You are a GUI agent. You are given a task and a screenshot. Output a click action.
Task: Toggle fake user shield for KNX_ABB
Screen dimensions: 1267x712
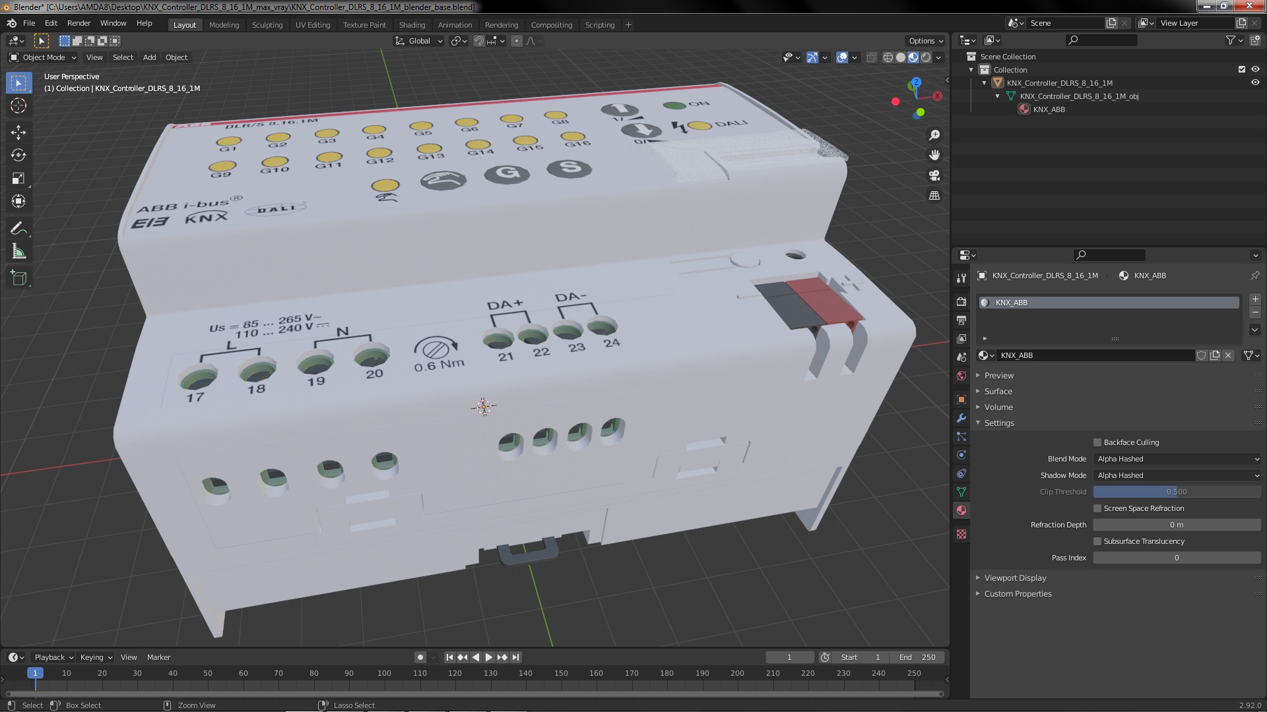tap(1202, 355)
